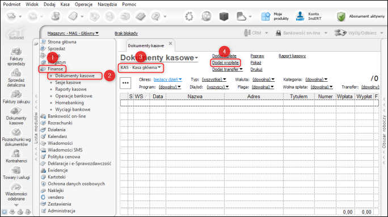Open Okres bieżący dzień filter dropdown
Viewport: 388px width, 217px height.
coord(167,80)
